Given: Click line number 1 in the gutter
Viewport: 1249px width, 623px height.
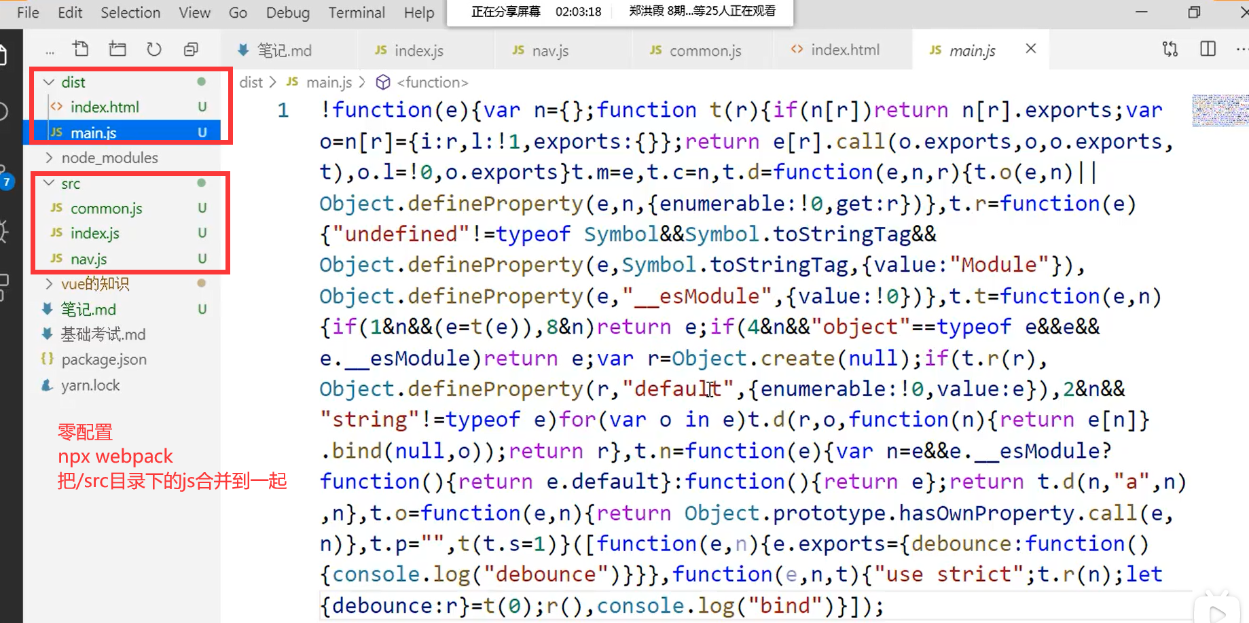Looking at the screenshot, I should [x=283, y=110].
